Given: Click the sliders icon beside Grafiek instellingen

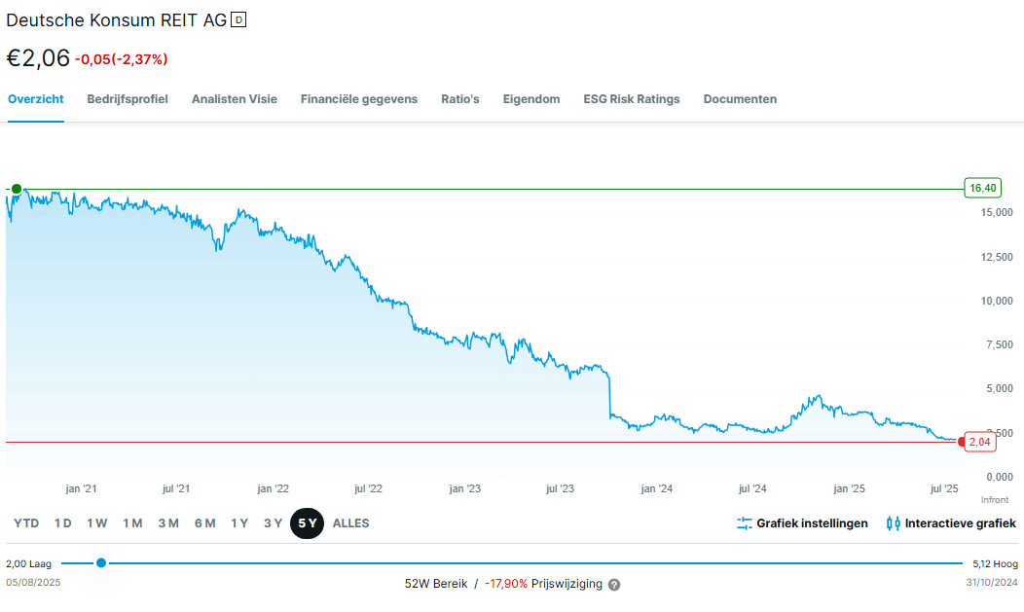Looking at the screenshot, I should click(745, 523).
